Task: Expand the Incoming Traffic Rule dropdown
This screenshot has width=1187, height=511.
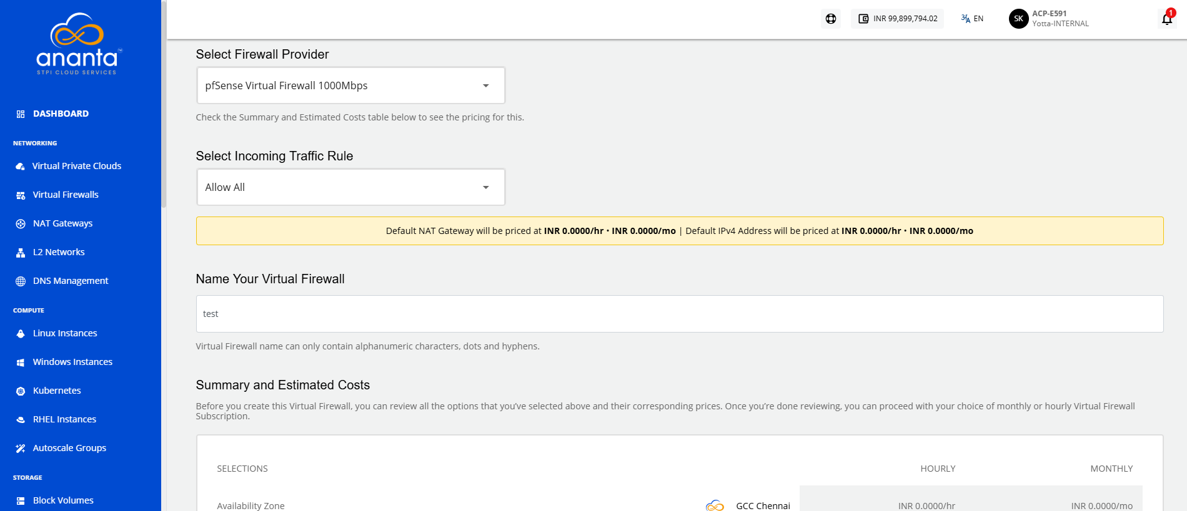Action: click(x=351, y=187)
